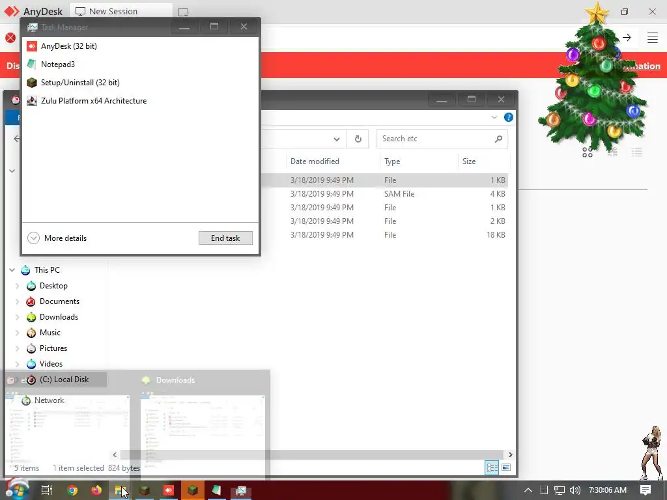Image resolution: width=667 pixels, height=500 pixels.
Task: Click the AnyDesk logo in title bar
Action: [x=12, y=11]
